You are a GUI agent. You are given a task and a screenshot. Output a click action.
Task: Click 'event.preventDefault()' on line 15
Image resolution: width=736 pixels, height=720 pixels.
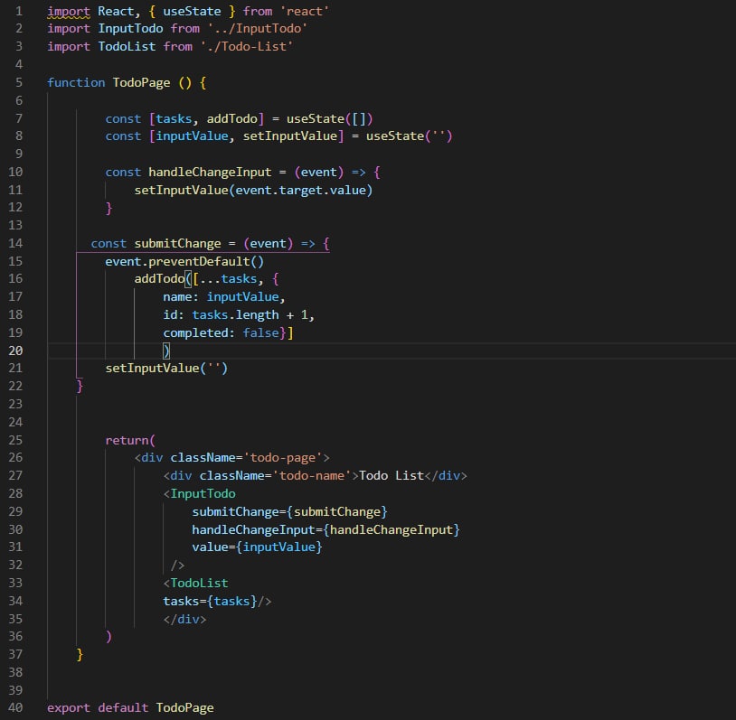coord(184,261)
